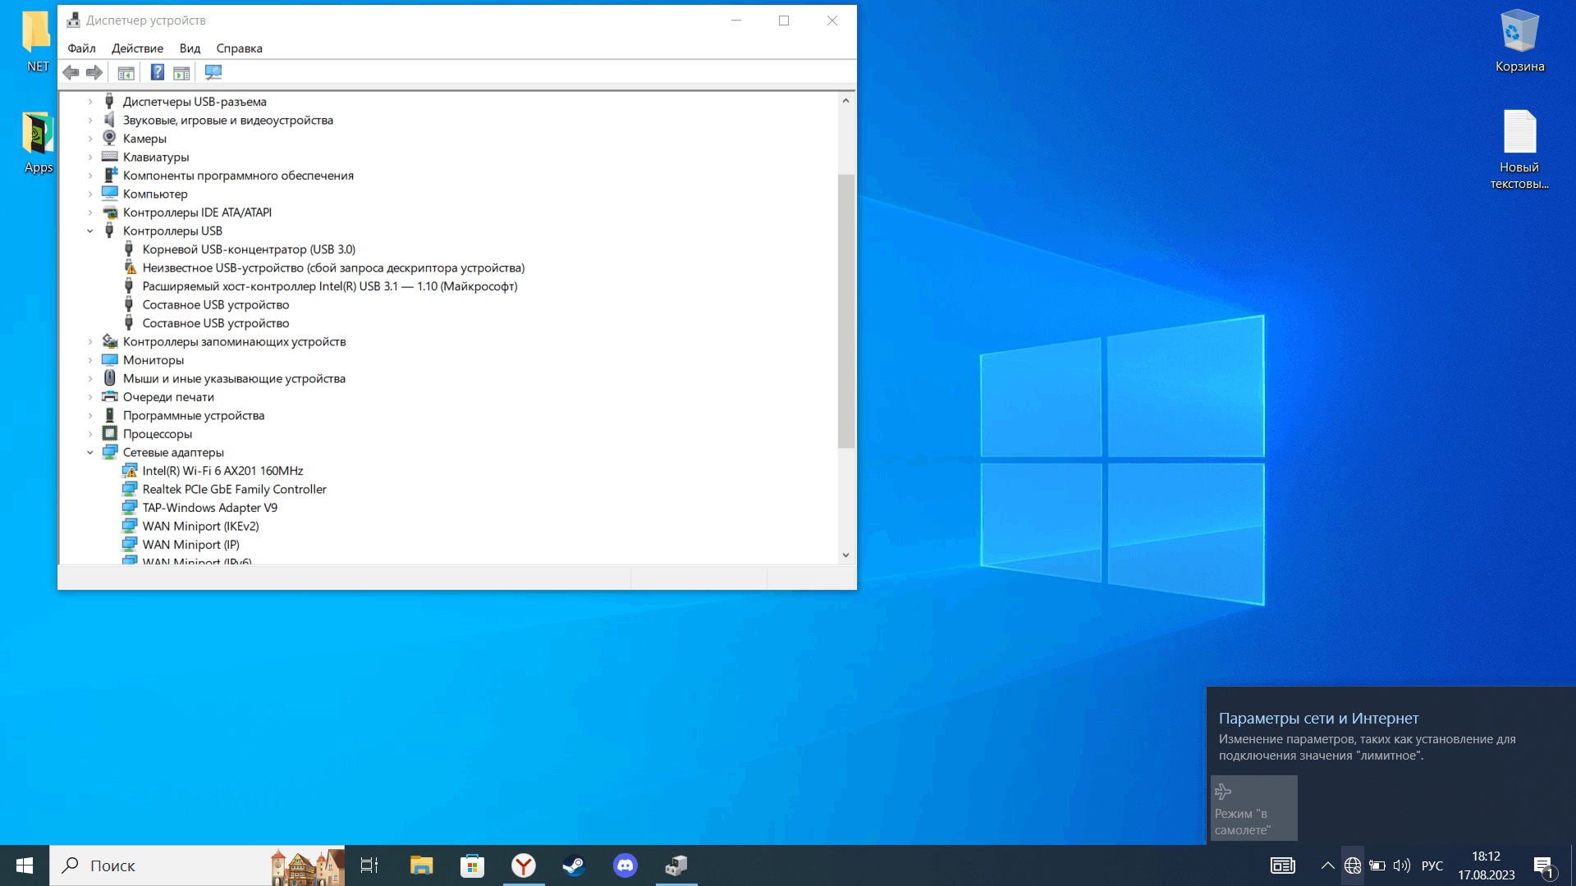The height and width of the screenshot is (886, 1576).
Task: Select Программные устройства category
Action: tap(194, 415)
